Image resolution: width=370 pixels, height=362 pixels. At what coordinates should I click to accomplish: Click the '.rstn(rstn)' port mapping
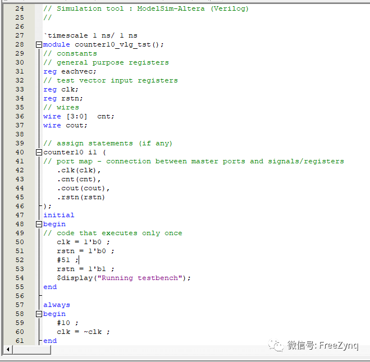click(x=81, y=198)
